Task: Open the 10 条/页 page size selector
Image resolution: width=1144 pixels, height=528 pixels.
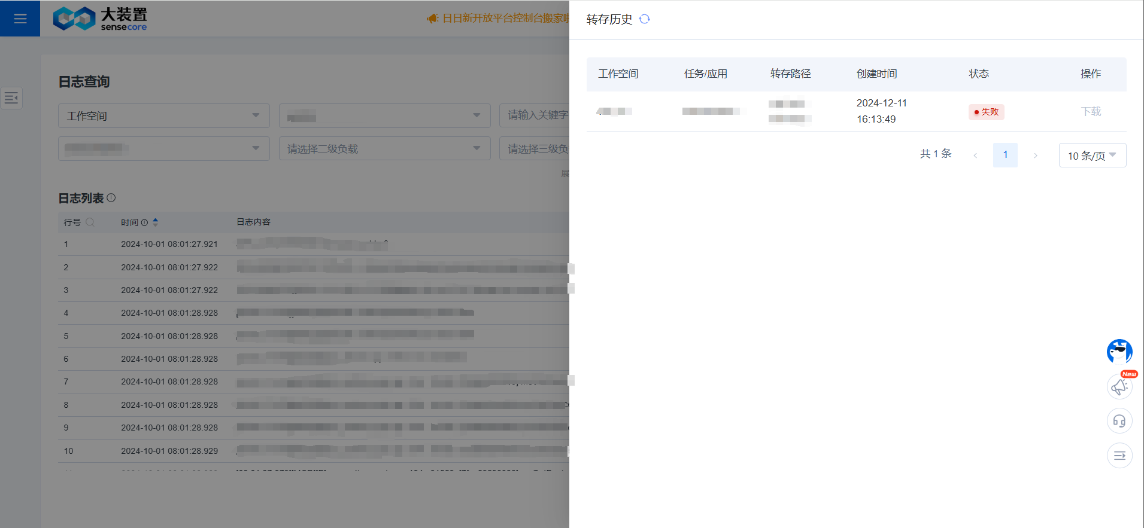Action: click(1092, 155)
